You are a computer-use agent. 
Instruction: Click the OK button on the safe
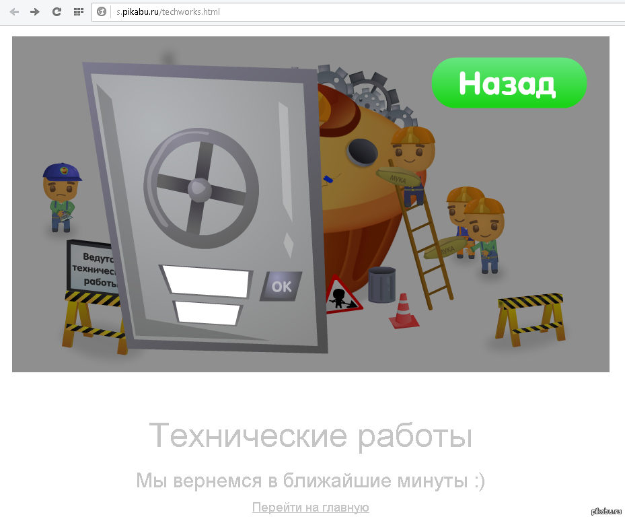point(281,287)
